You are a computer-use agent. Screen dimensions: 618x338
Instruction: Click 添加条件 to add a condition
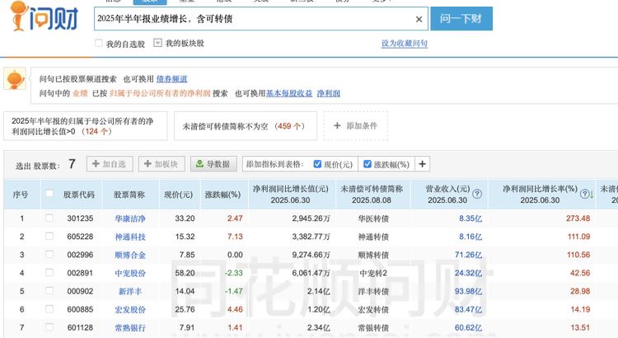coord(355,126)
